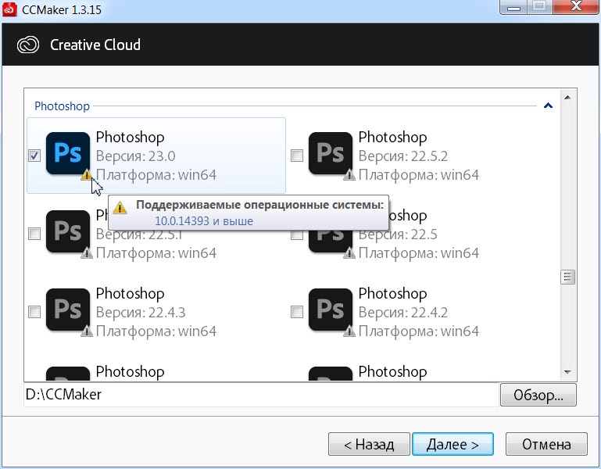Click the vertical scrollbar thumb
Screen dimensions: 601x469
(567, 277)
